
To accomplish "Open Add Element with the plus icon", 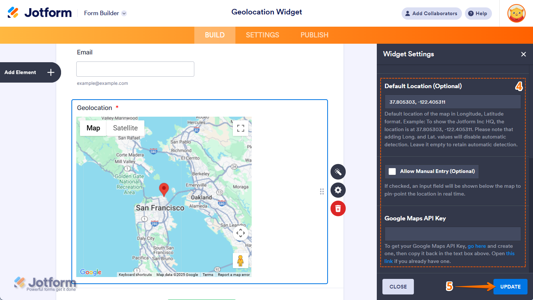I will (51, 72).
